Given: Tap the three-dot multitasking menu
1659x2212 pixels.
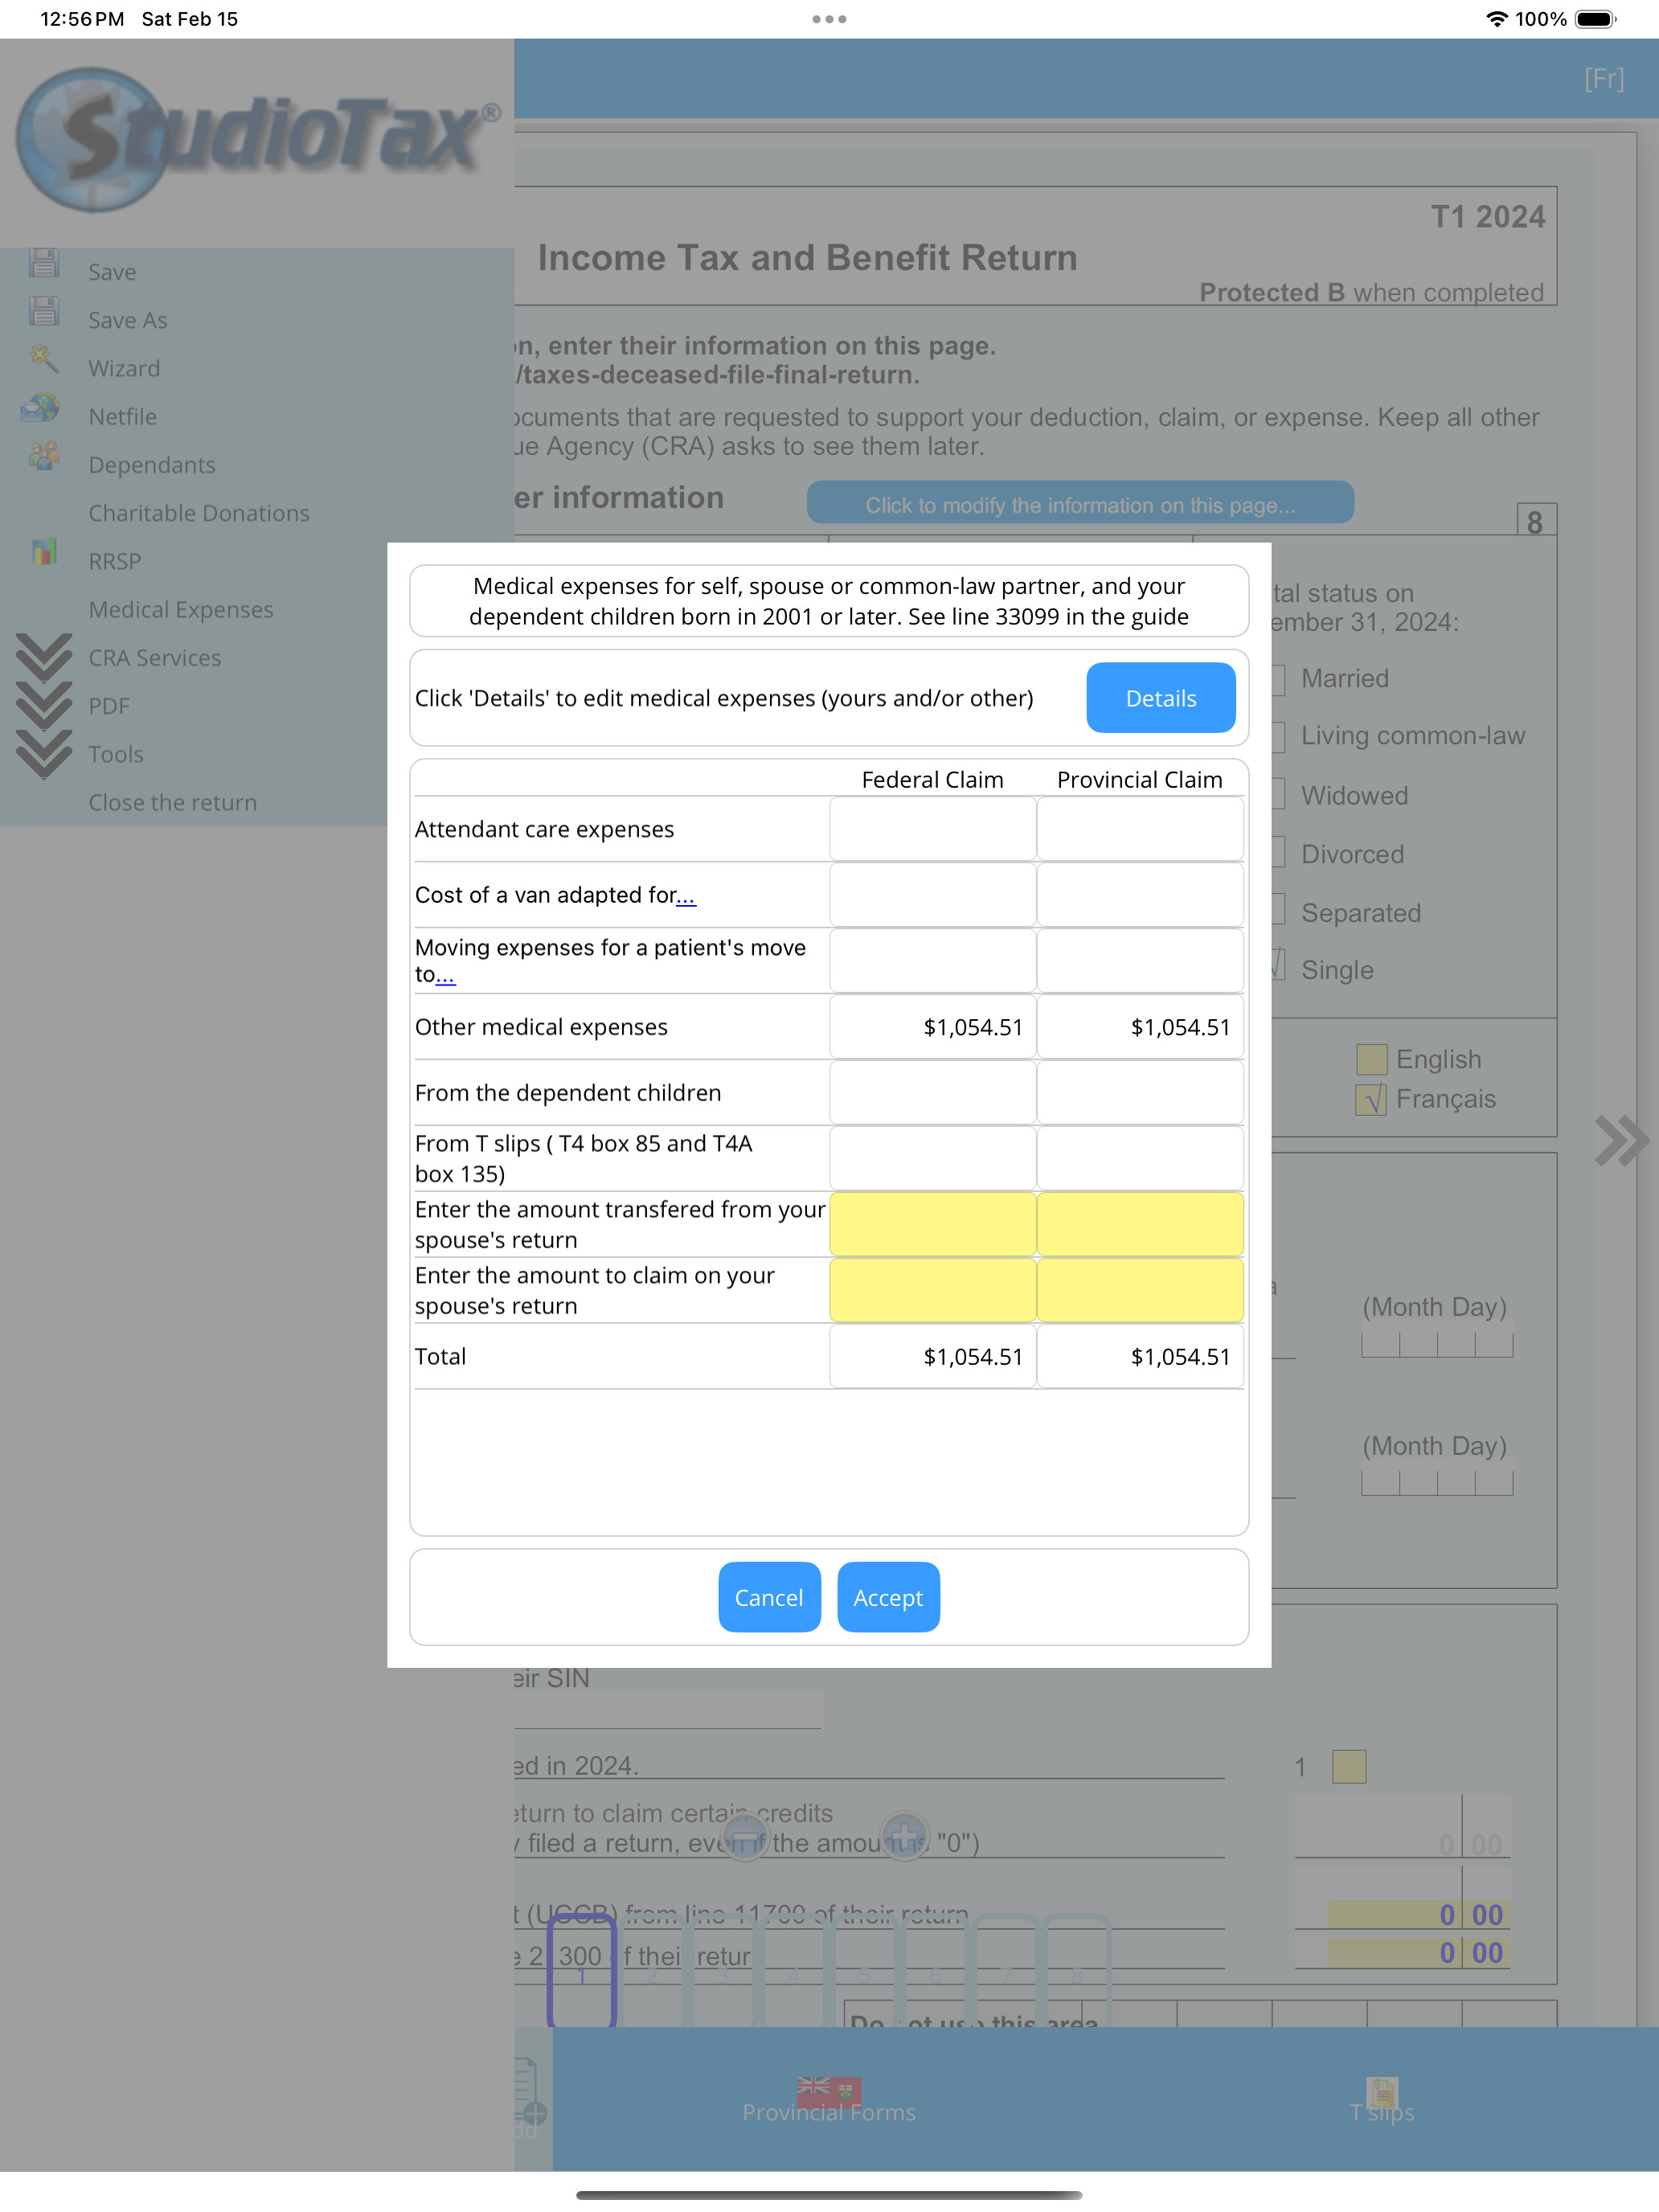Looking at the screenshot, I should pyautogui.click(x=829, y=19).
